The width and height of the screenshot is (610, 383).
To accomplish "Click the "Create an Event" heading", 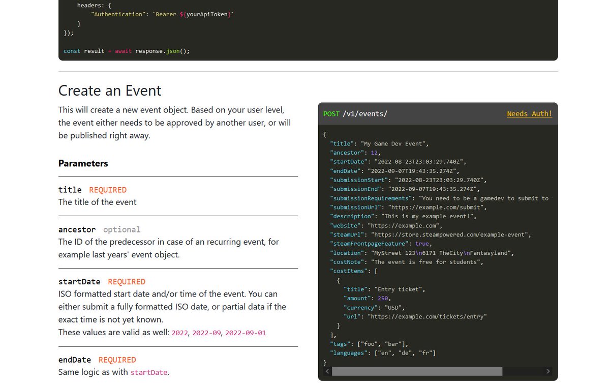I will click(x=110, y=91).
